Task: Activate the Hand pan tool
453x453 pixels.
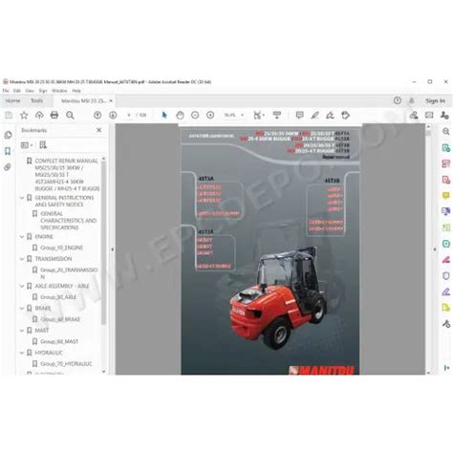Action: [x=180, y=116]
